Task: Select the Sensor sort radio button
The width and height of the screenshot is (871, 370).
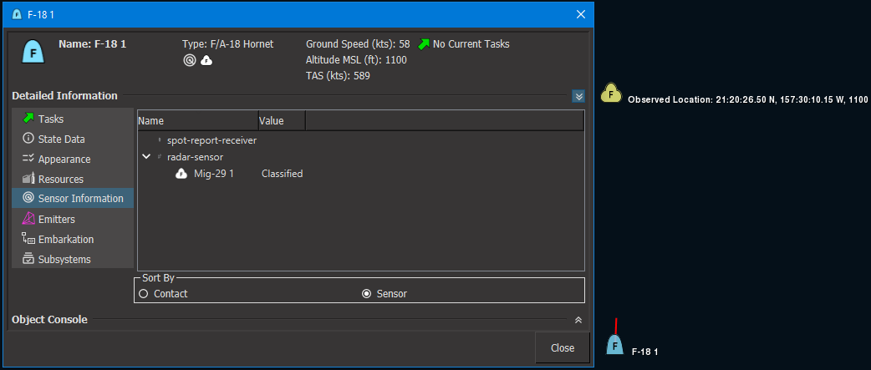Action: (366, 294)
